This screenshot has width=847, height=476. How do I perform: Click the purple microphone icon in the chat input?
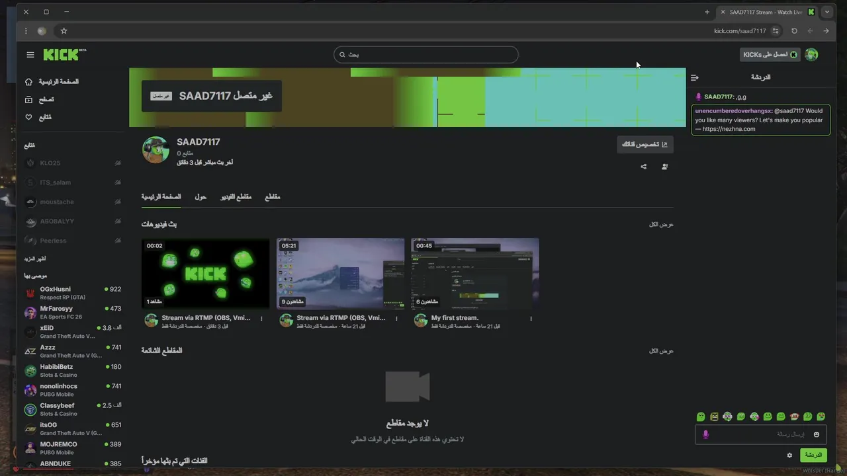coord(705,434)
